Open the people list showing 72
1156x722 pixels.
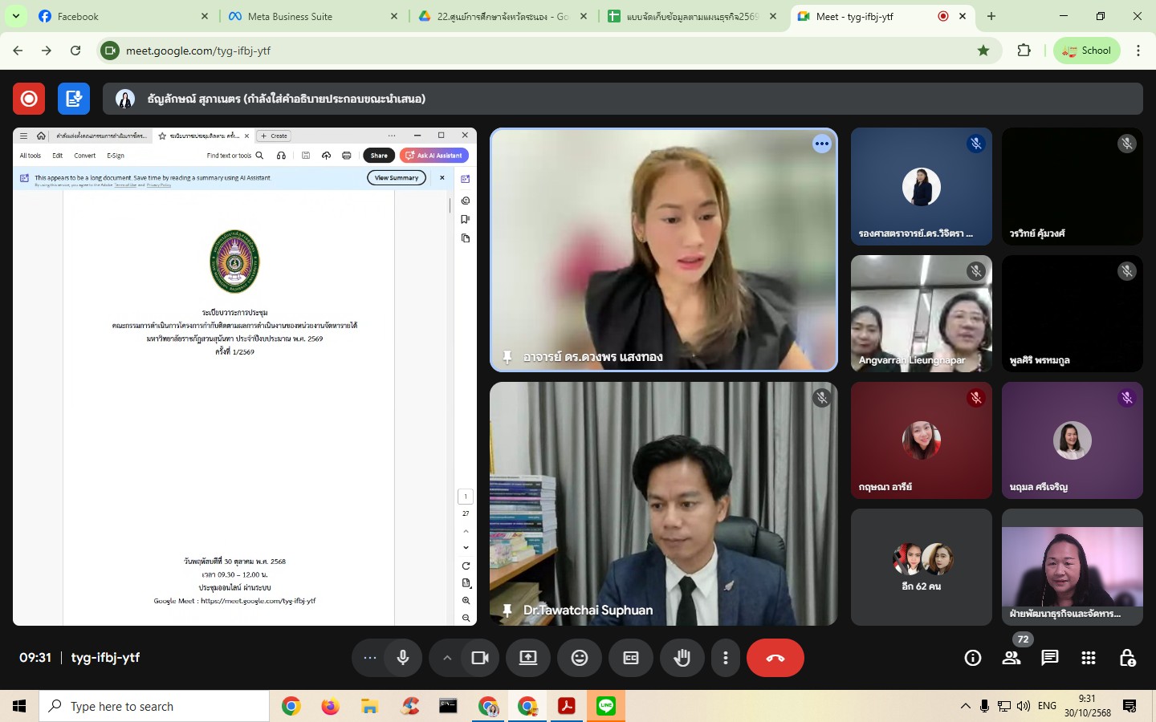(x=1011, y=658)
